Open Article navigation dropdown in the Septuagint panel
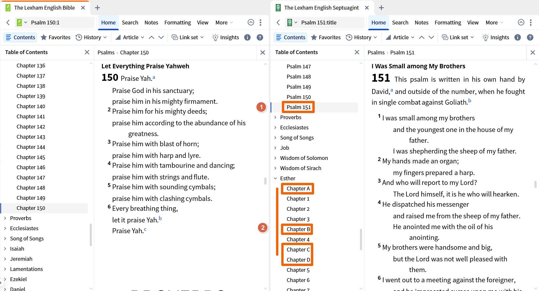The height and width of the screenshot is (291, 539). [400, 37]
